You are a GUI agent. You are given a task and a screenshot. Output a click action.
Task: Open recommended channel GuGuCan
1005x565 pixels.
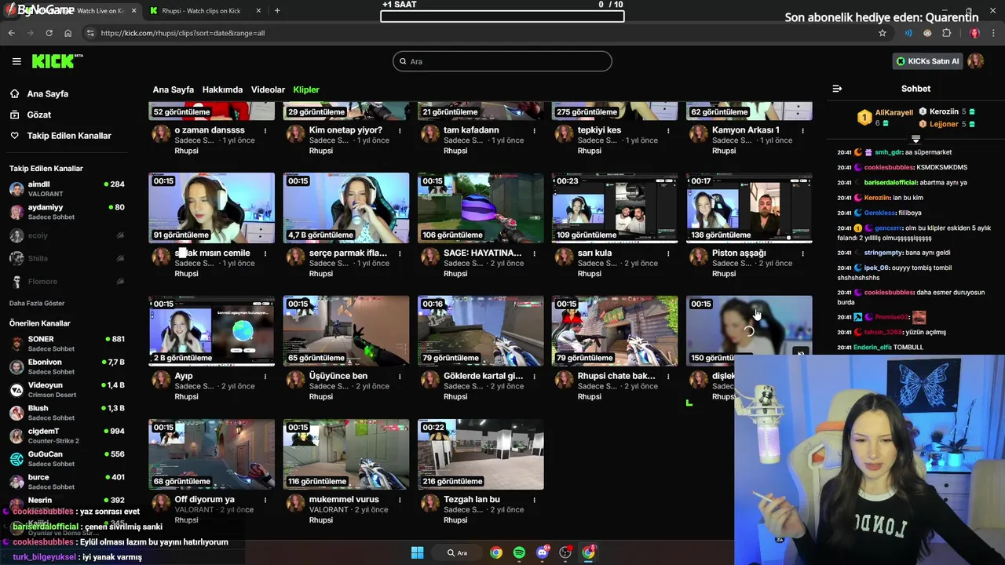pyautogui.click(x=67, y=458)
